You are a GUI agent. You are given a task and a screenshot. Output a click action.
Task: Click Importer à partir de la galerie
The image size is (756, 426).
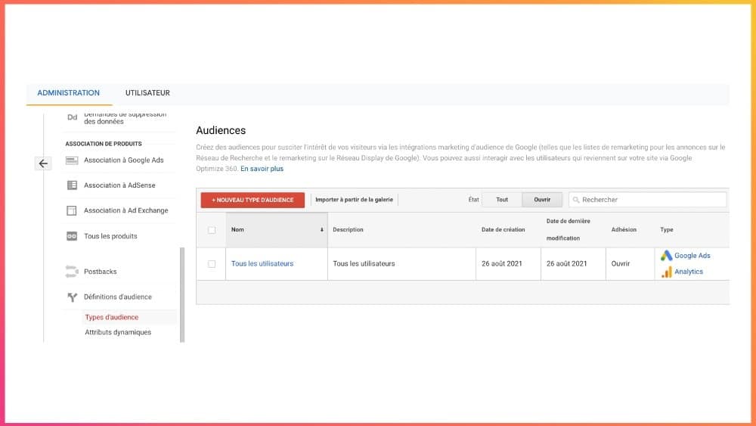coord(354,200)
